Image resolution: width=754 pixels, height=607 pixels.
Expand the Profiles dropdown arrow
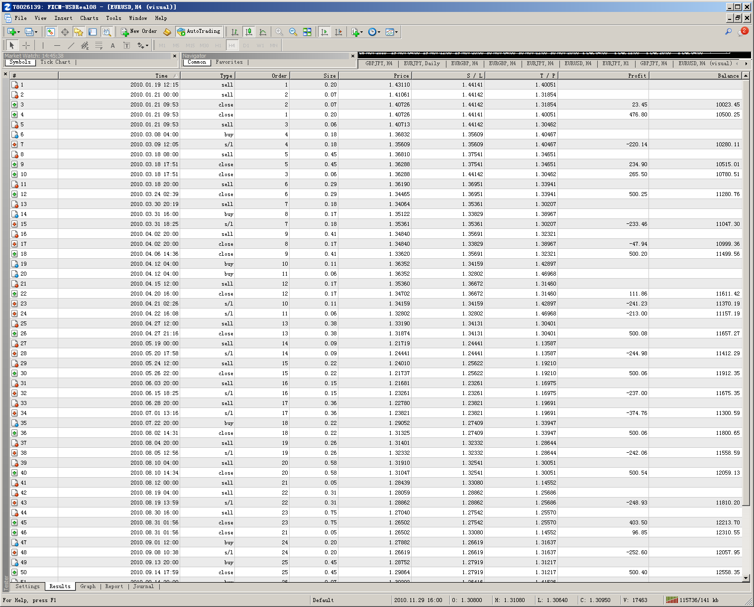coord(36,32)
